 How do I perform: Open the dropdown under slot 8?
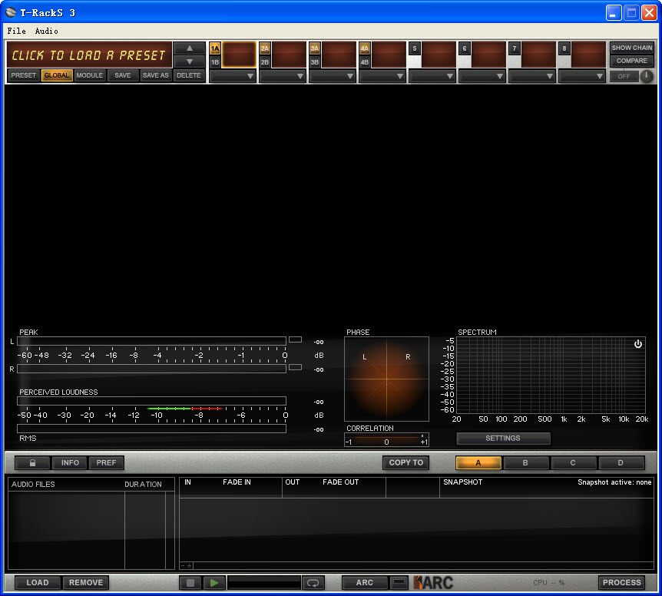click(582, 76)
